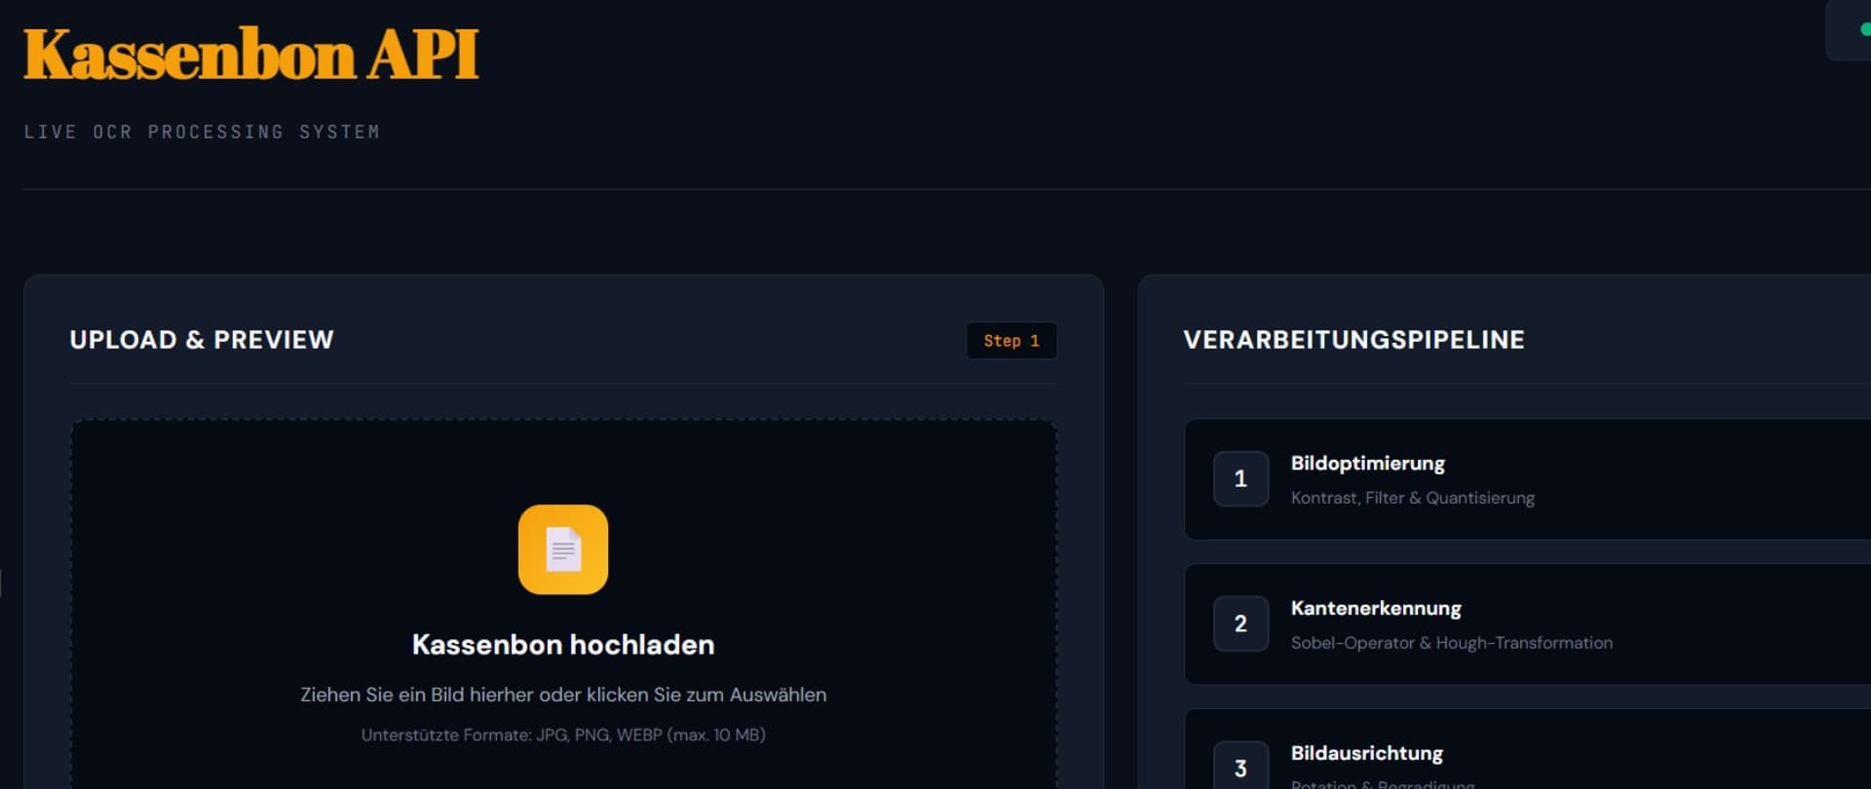Select the step 2 number badge for Kantenerkennung
Viewport: 1871px width, 789px height.
click(1241, 623)
